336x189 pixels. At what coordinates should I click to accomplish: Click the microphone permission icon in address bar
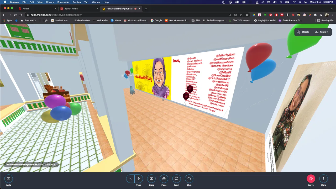(x=230, y=15)
